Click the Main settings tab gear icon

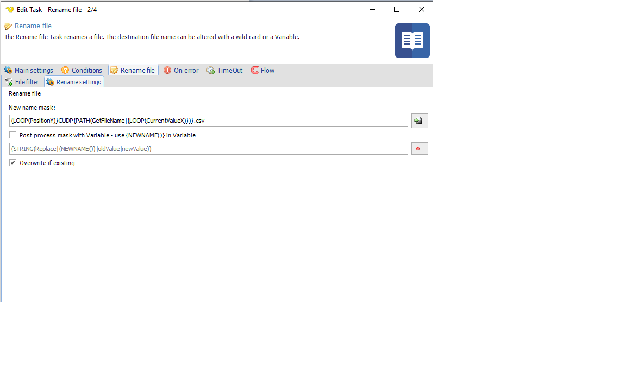coord(8,70)
